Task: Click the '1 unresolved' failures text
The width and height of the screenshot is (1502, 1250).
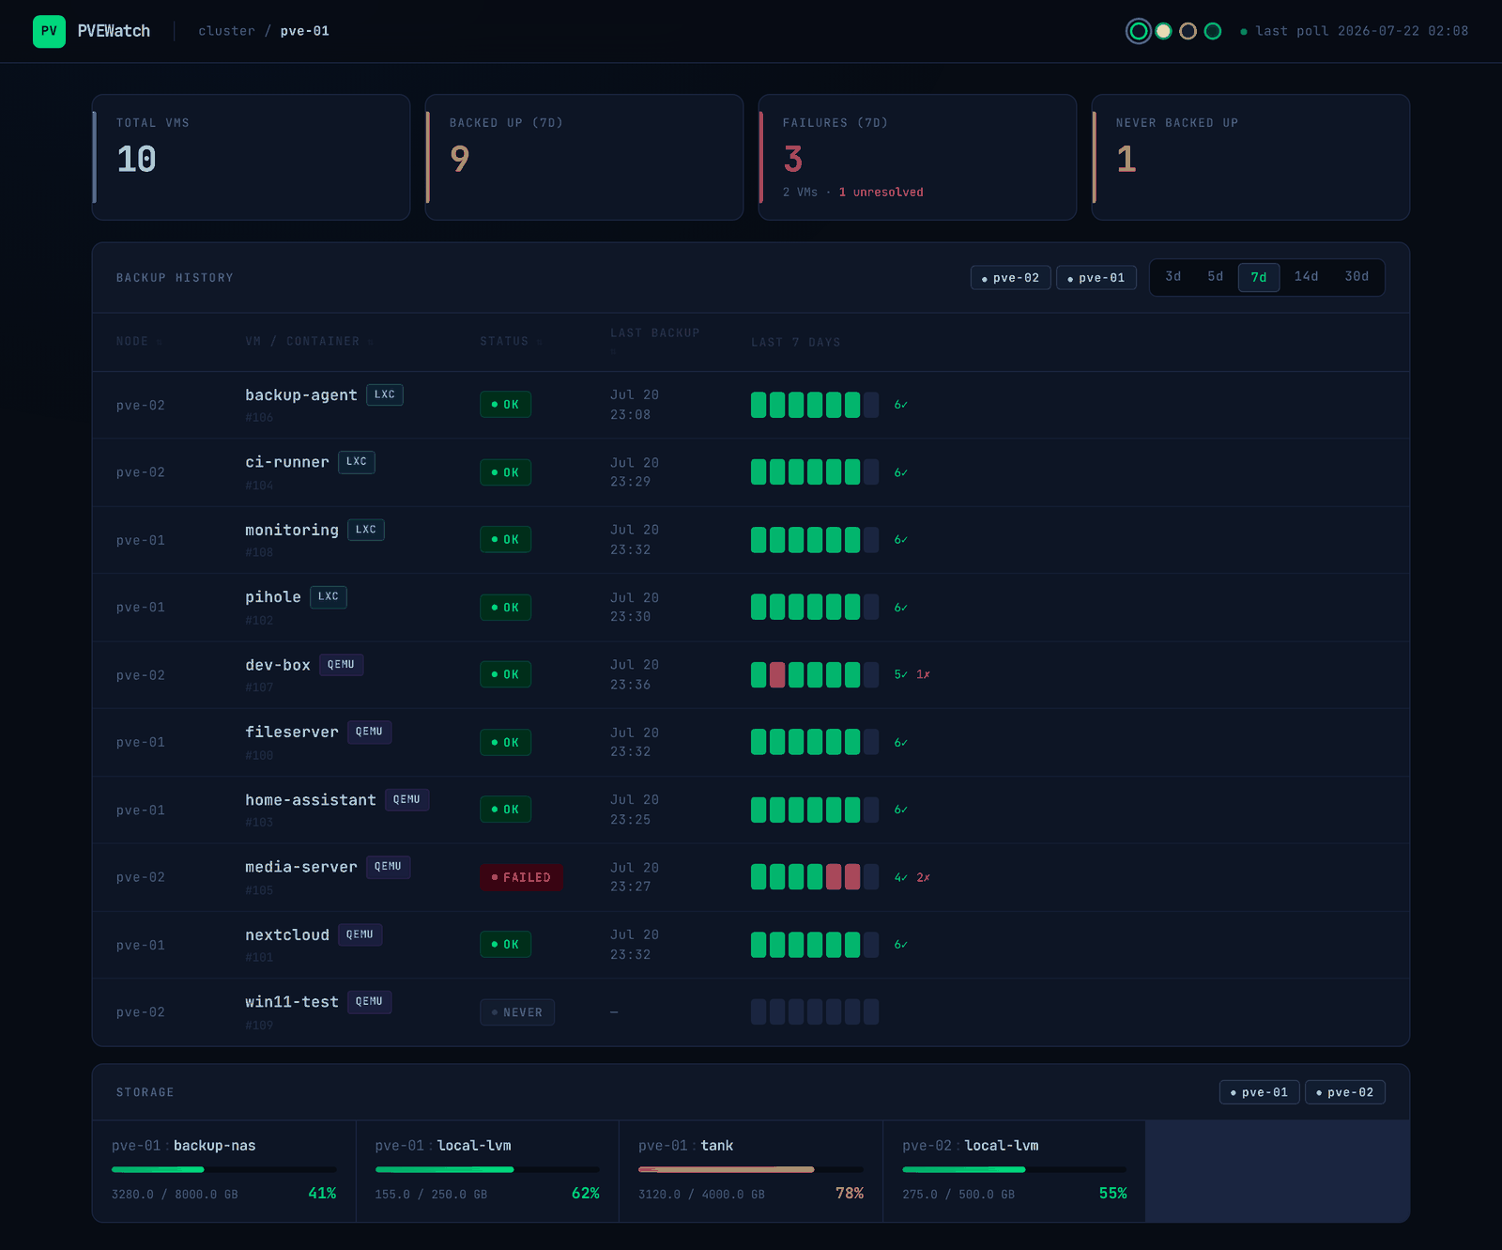Action: click(881, 193)
